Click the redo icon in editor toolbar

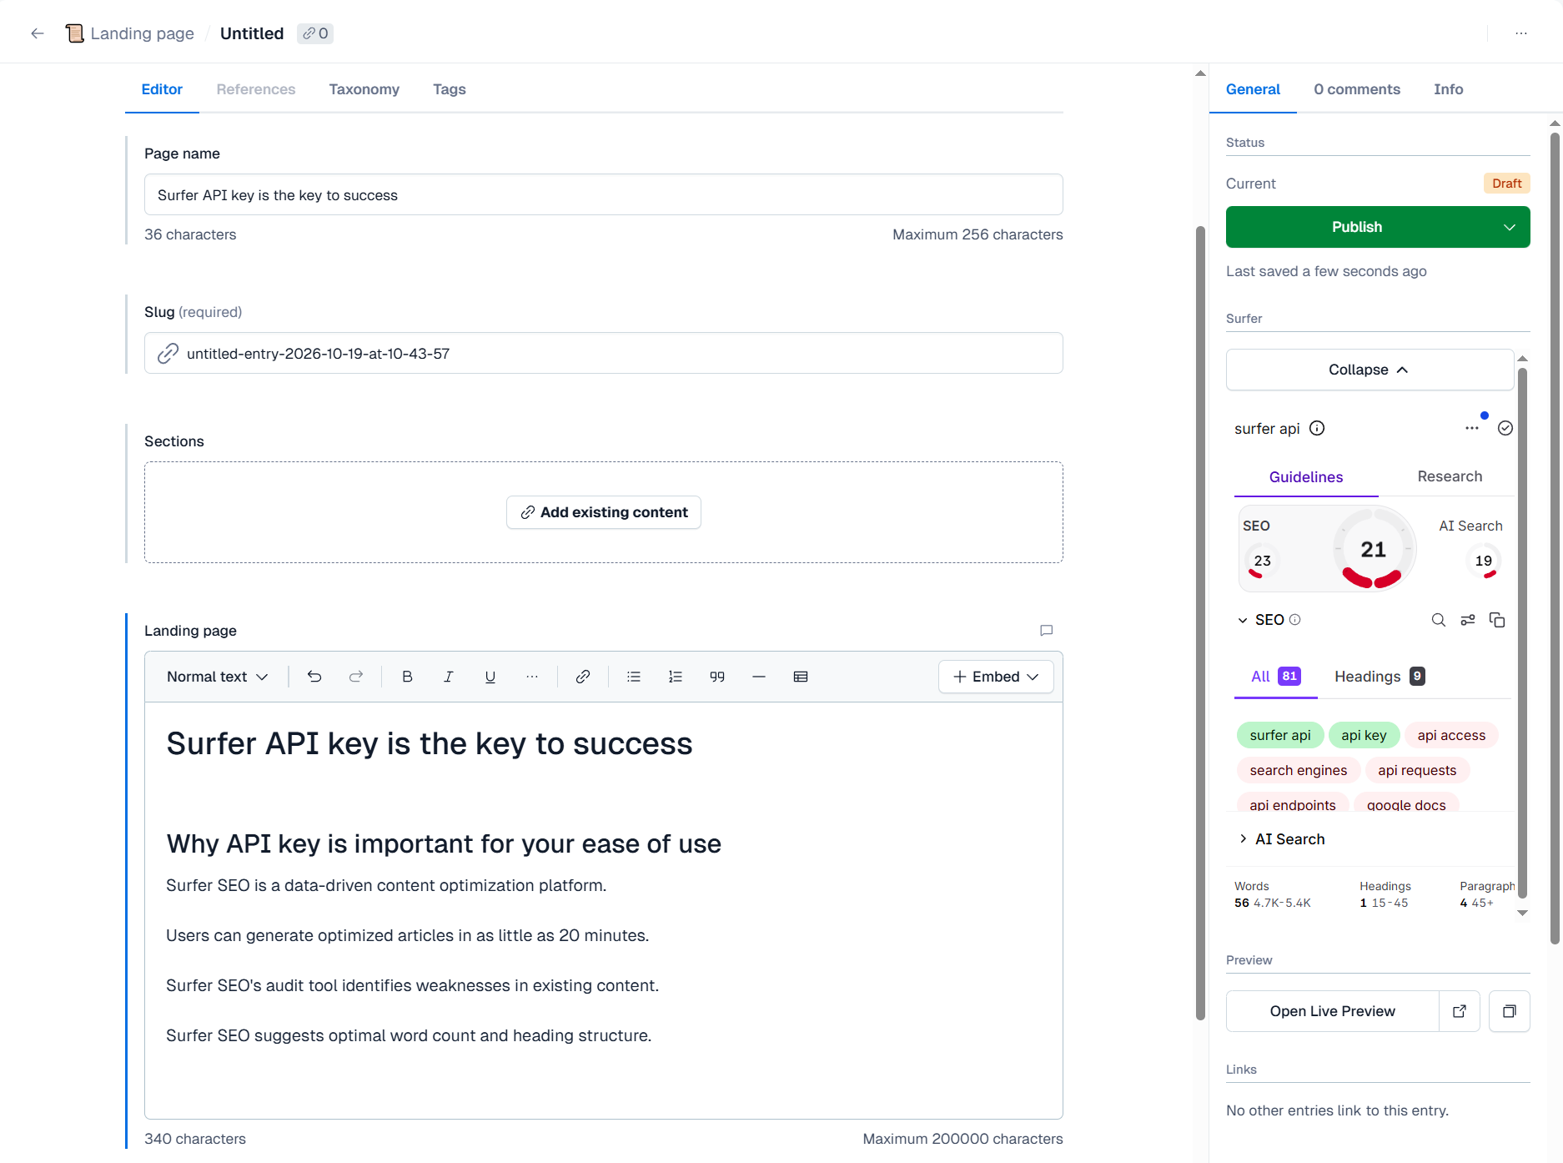[356, 677]
